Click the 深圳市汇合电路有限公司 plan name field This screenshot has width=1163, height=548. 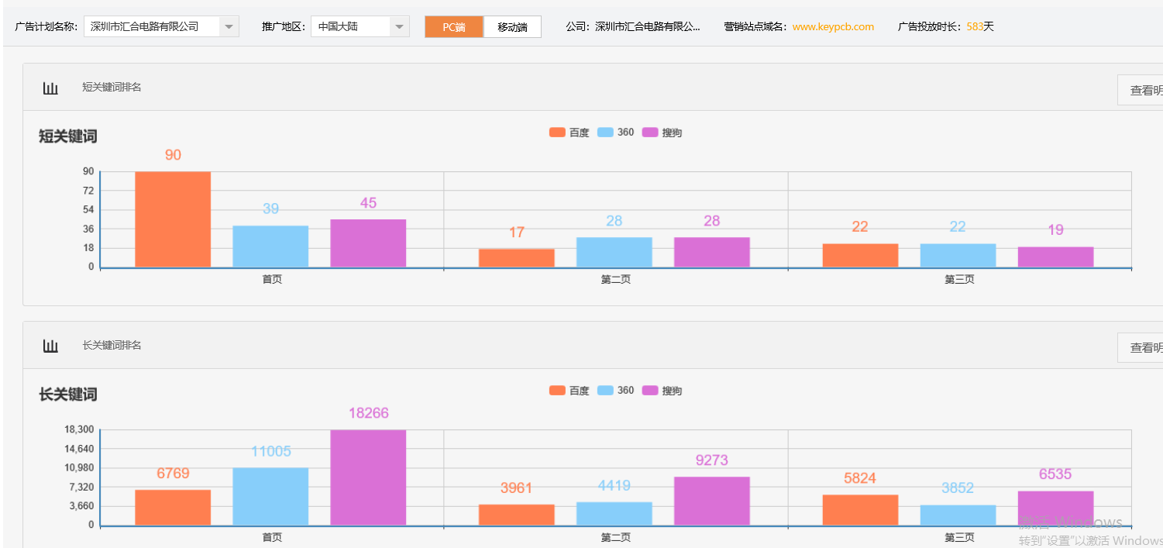pyautogui.click(x=152, y=27)
